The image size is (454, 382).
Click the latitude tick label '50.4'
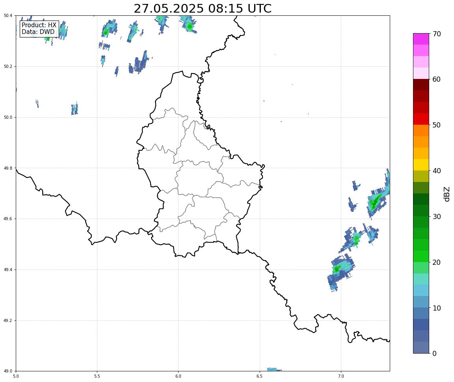coord(8,16)
